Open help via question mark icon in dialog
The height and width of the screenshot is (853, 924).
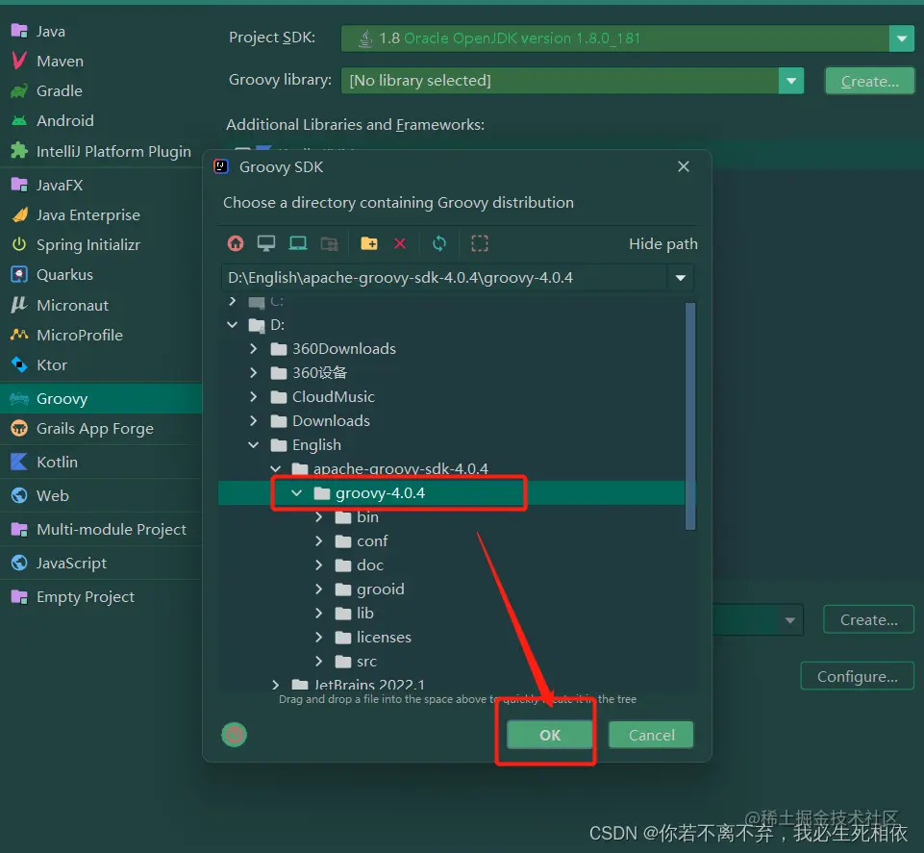click(x=234, y=735)
